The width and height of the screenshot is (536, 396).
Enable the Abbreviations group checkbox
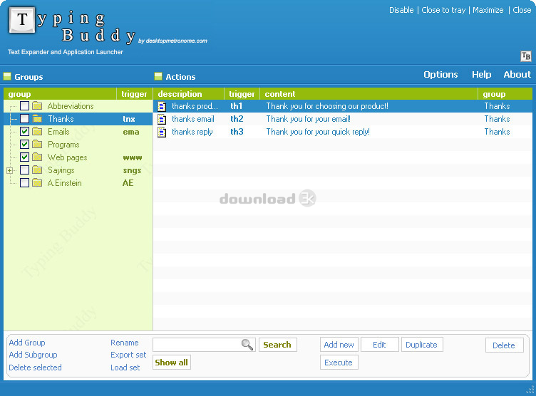coord(24,106)
